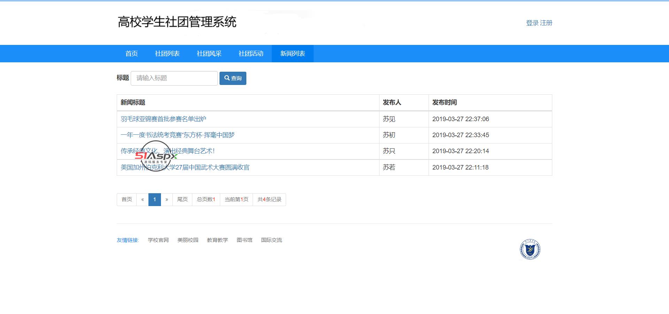Switch to the 社团列表 tab

click(167, 54)
